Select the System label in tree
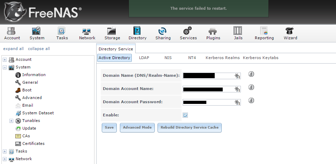The width and height of the screenshot is (336, 164). tap(23, 67)
